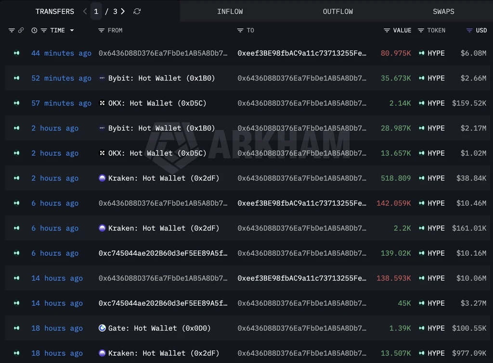Click chain icon of 57 minutes ago row

(17, 103)
